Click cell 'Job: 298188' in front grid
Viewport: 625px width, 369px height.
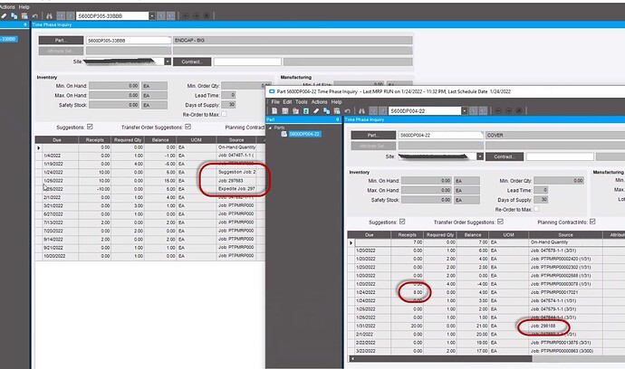pyautogui.click(x=565, y=326)
